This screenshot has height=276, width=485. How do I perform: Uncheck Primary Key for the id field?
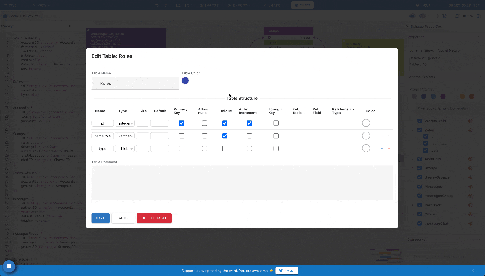point(182,123)
